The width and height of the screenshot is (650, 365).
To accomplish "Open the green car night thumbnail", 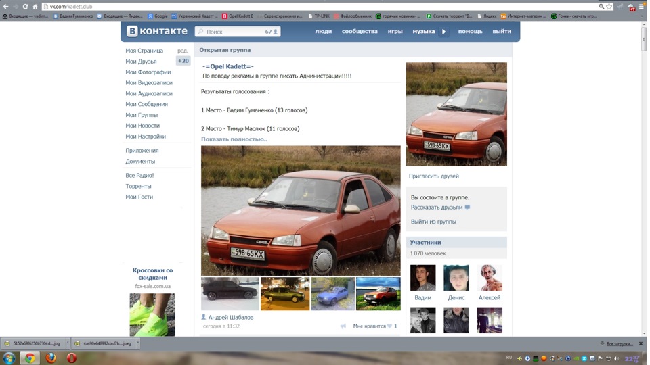I will coord(285,294).
